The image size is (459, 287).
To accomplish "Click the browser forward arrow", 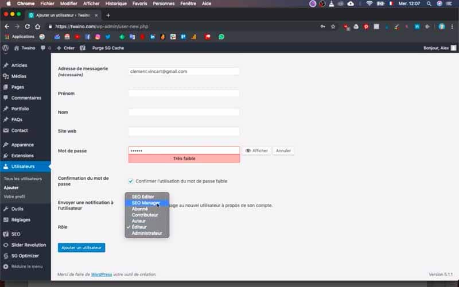I will pos(17,26).
